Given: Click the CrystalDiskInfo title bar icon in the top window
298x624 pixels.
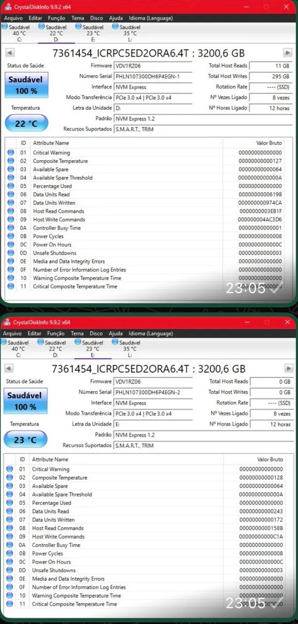Looking at the screenshot, I should 8,7.
